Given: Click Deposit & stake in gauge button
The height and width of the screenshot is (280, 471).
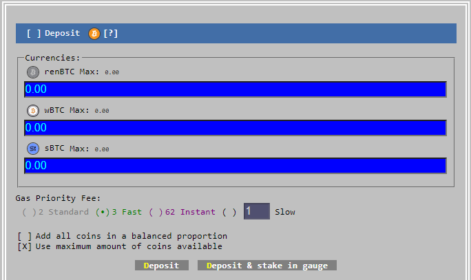Looking at the screenshot, I should [x=267, y=266].
